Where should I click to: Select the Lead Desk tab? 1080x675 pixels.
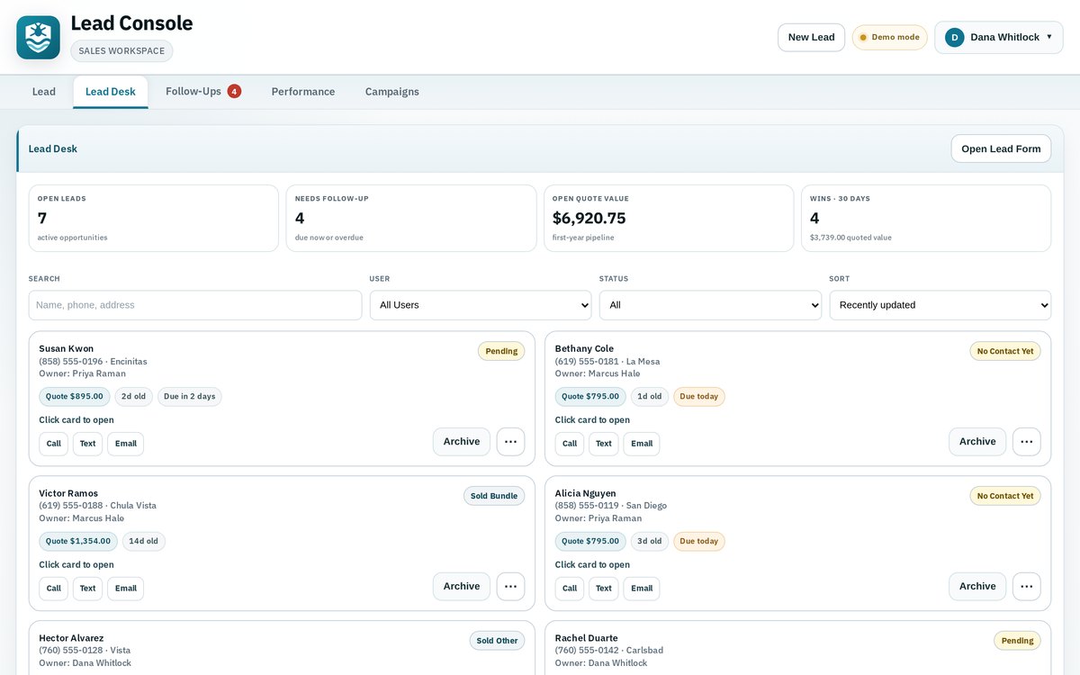tap(111, 92)
